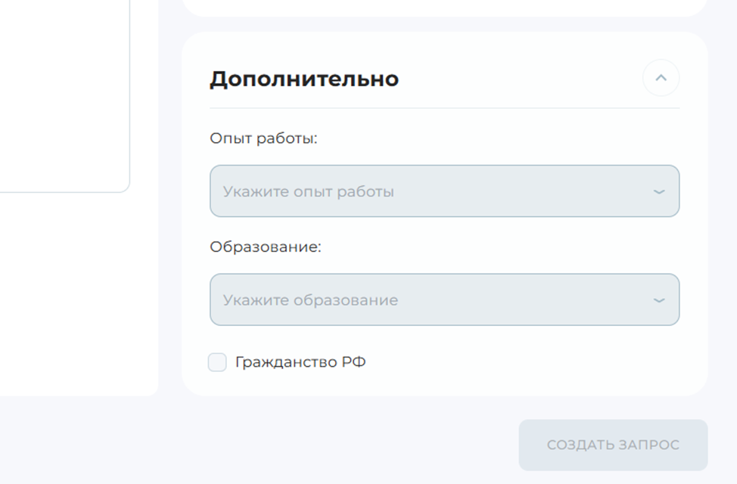Collapse the Дополнительно section chevron
The height and width of the screenshot is (484, 737).
(x=661, y=78)
